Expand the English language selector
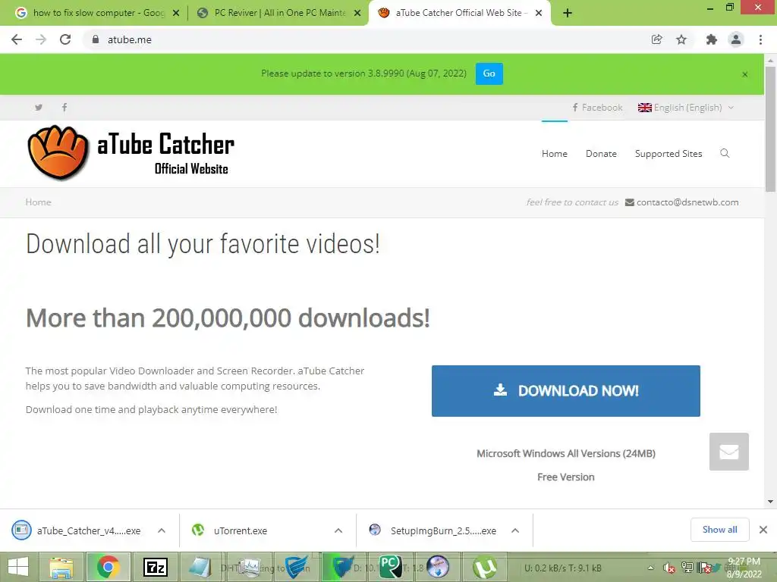Viewport: 777px width, 582px height. 686,108
